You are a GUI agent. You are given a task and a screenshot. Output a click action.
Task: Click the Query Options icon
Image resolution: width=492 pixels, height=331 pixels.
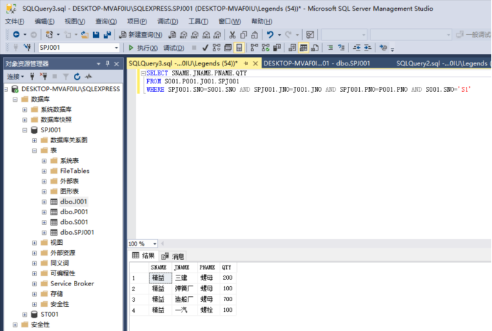[x=228, y=48]
